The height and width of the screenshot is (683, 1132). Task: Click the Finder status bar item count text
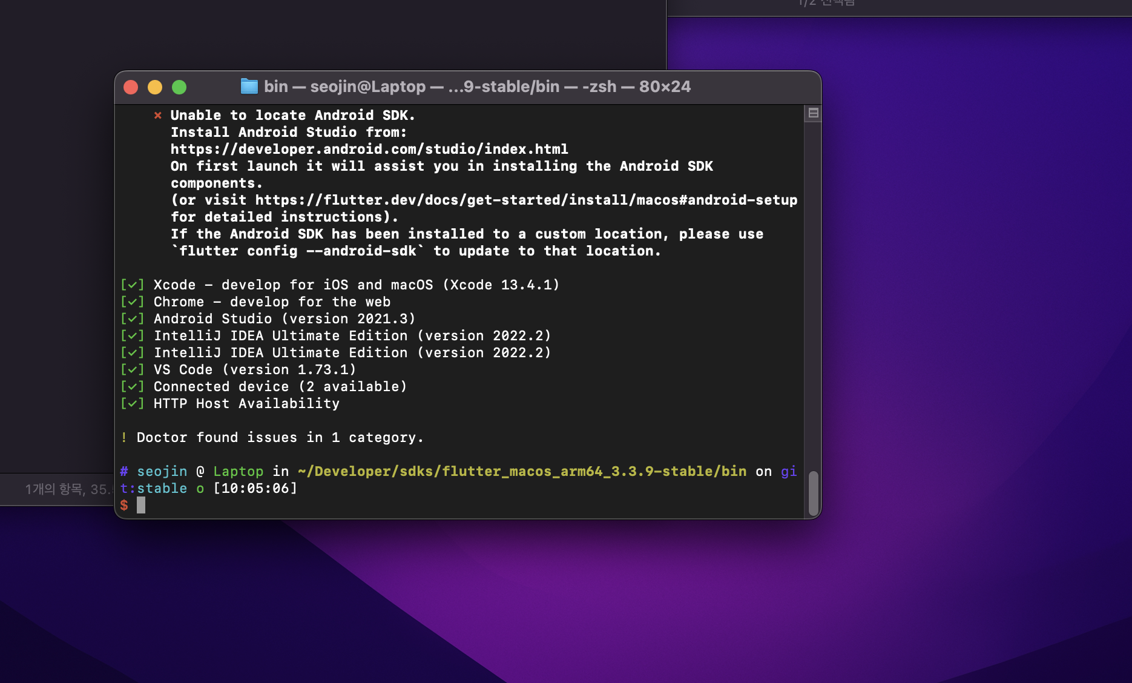68,489
